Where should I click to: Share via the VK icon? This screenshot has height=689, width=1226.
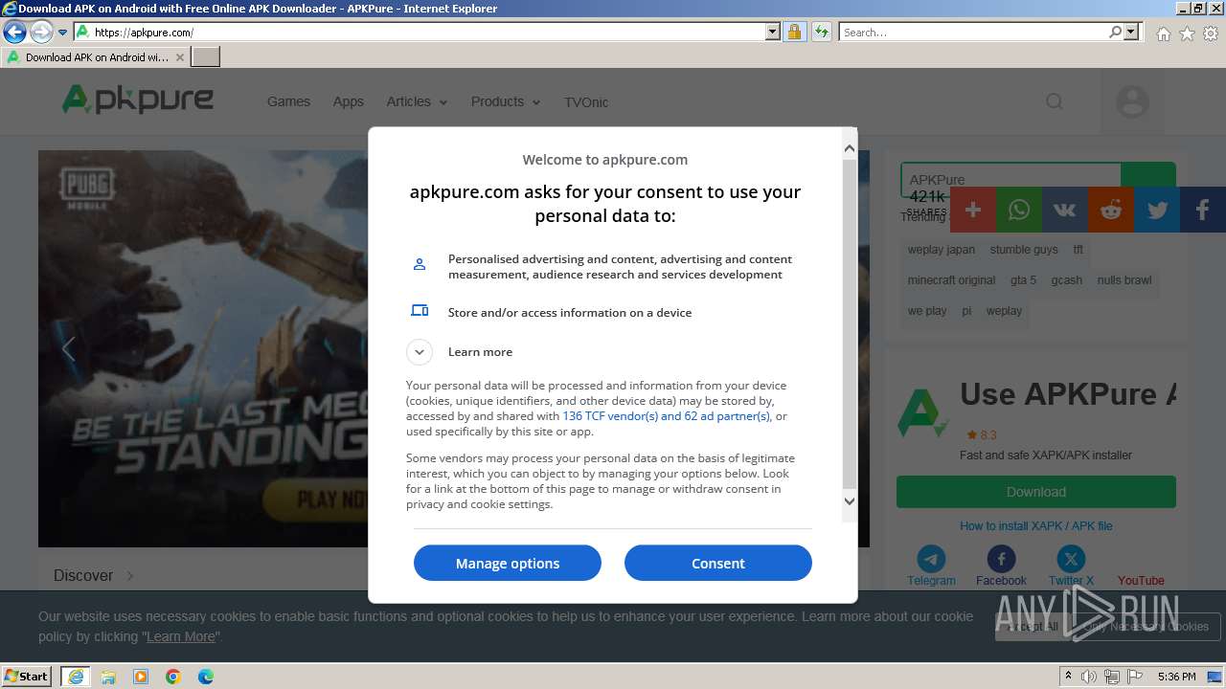coord(1065,210)
